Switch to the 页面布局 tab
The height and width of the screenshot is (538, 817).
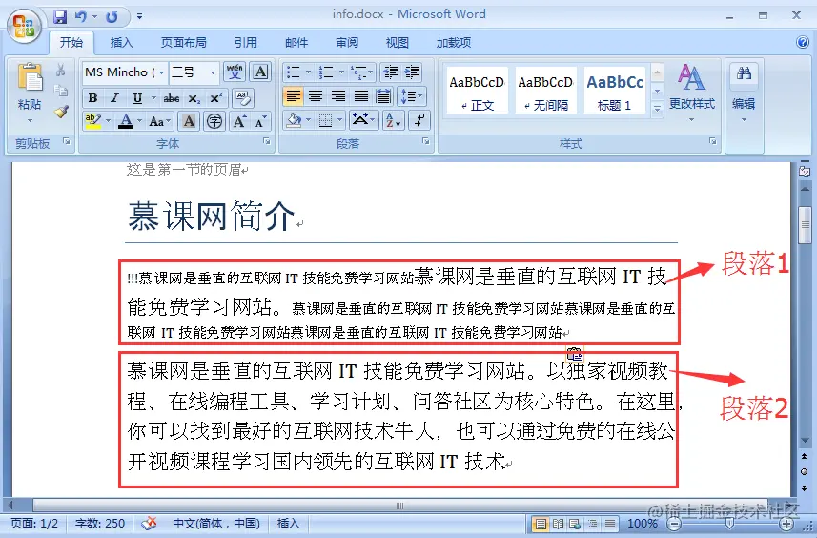pos(183,42)
